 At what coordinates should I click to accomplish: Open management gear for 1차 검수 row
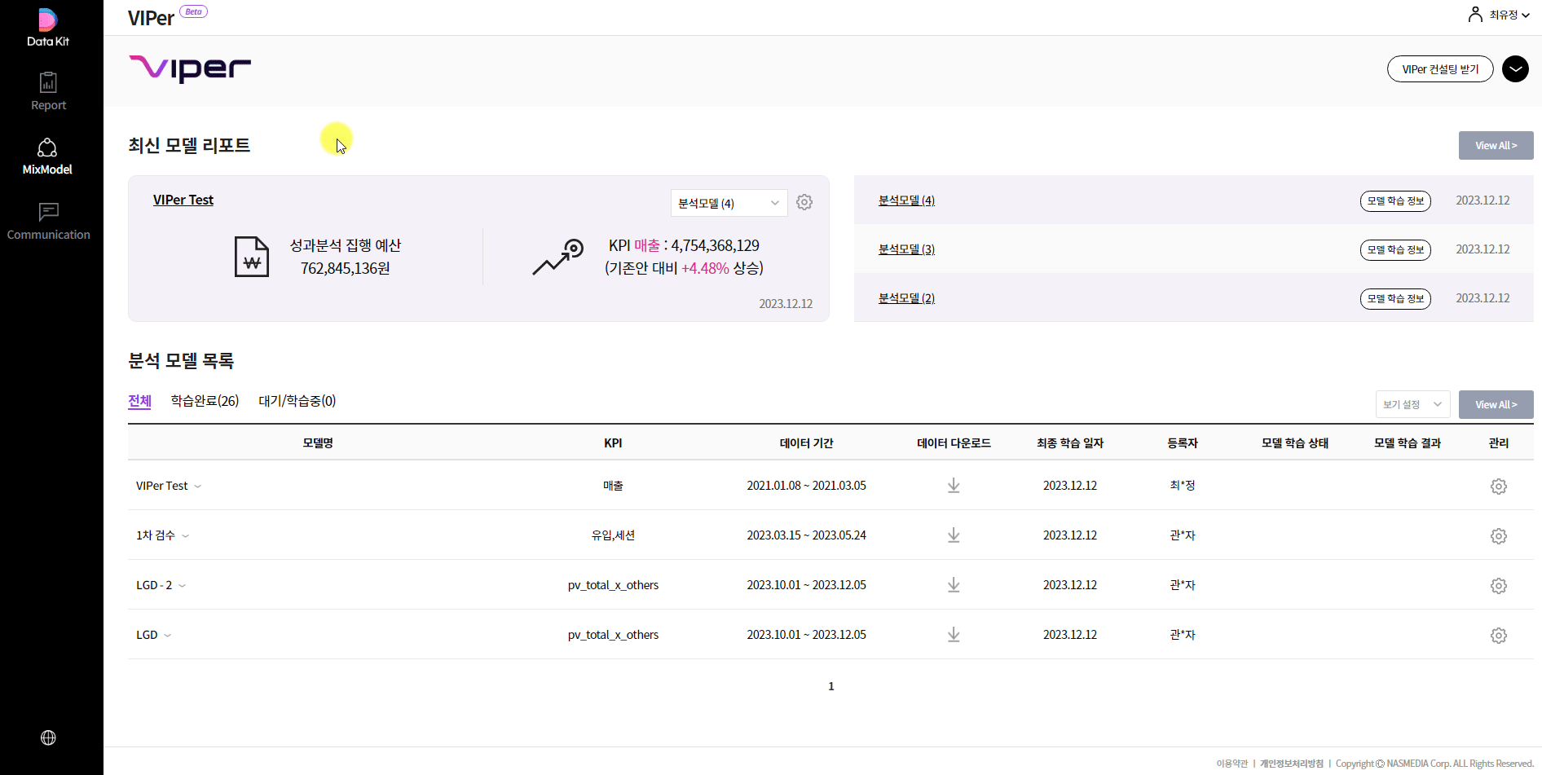coord(1498,536)
